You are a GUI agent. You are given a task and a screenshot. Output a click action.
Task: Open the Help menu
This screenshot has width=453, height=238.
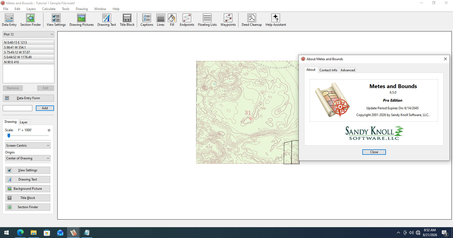tap(116, 9)
